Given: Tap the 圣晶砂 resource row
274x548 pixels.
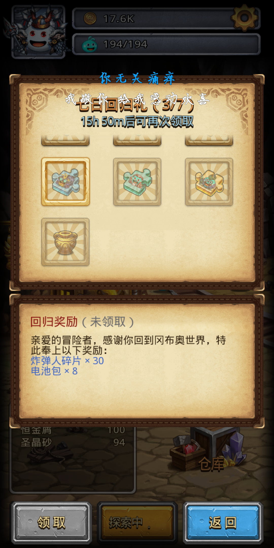Looking at the screenshot, I should coord(73,442).
